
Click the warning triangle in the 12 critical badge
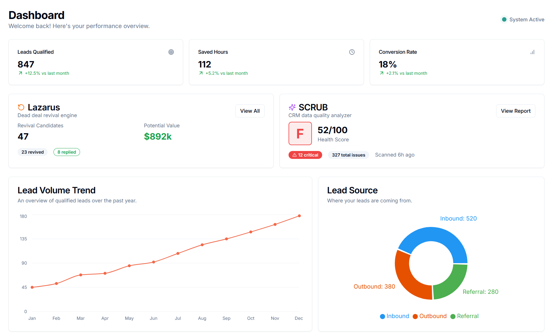point(294,155)
